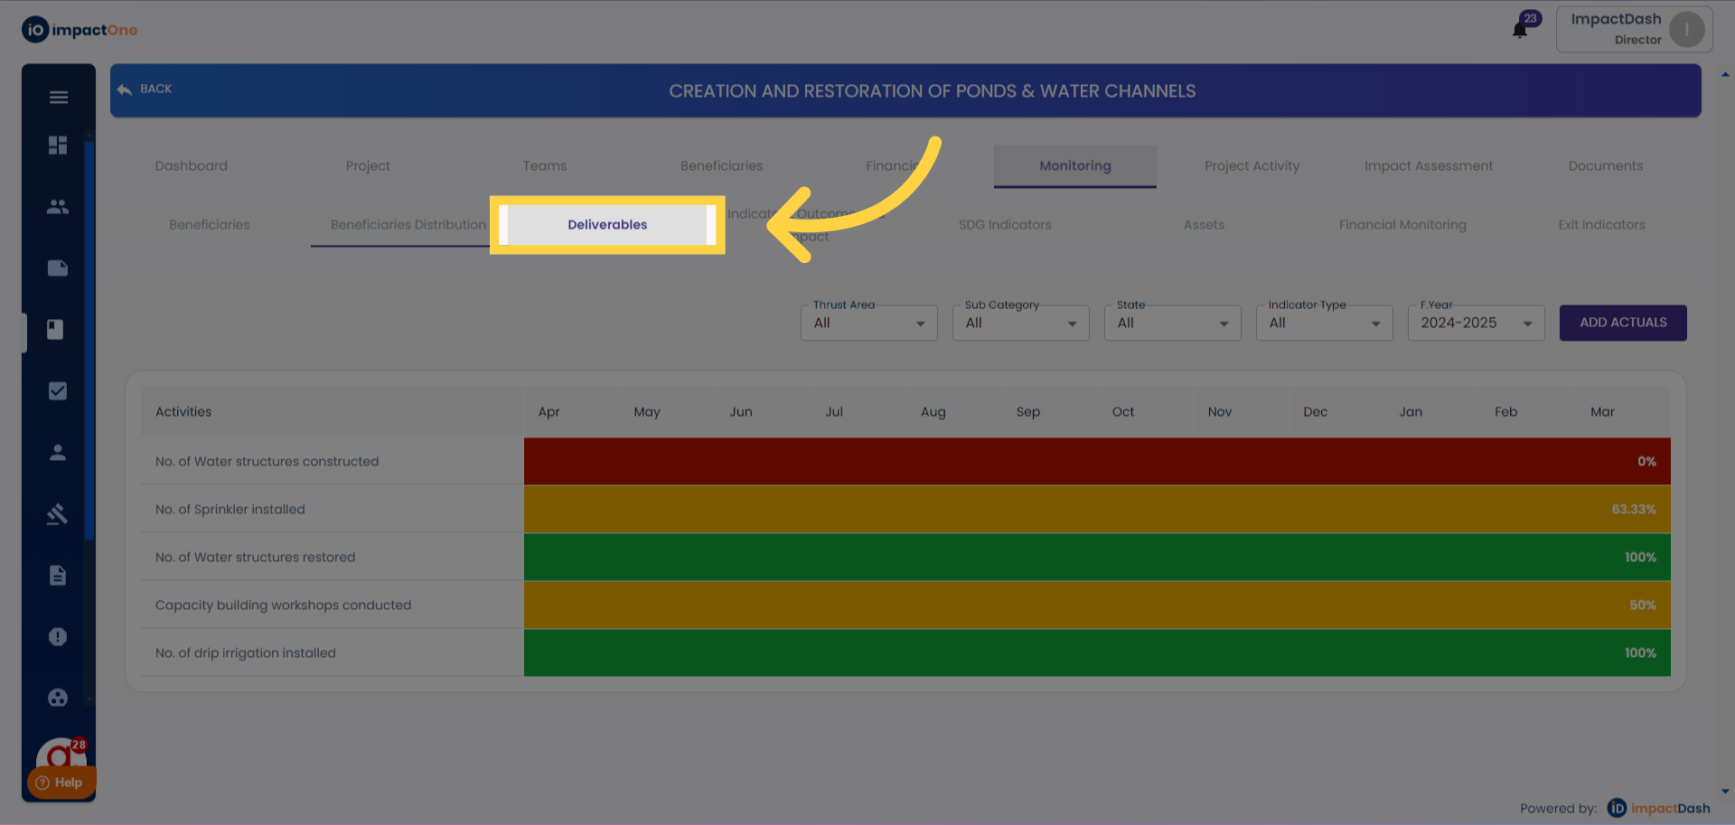
Task: Open the hamburger menu in sidebar
Action: click(x=59, y=98)
